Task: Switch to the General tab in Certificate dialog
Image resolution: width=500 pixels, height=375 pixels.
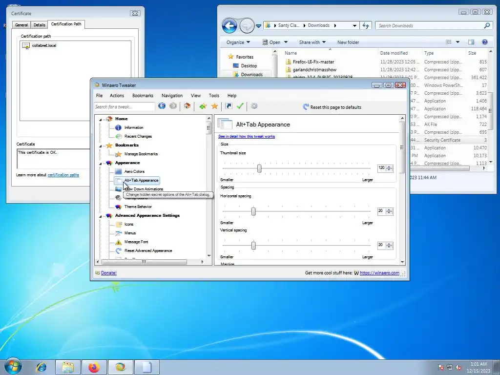Action: coord(21,25)
